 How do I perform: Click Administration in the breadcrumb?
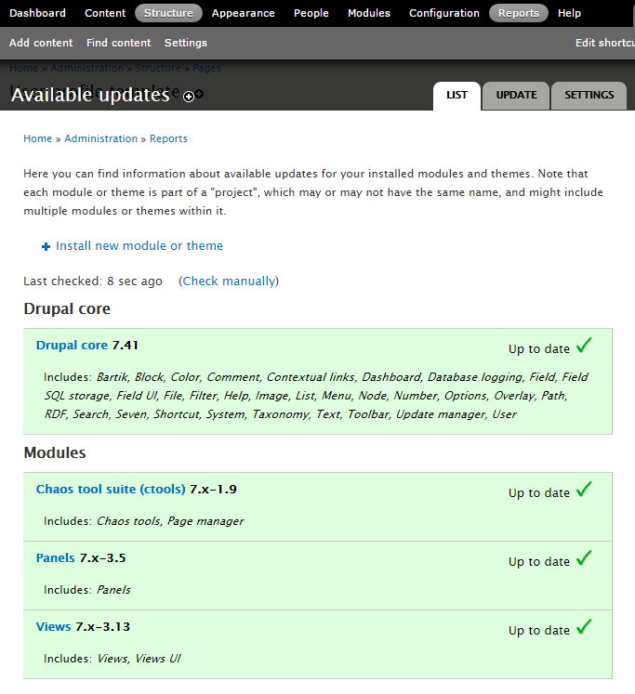[100, 138]
